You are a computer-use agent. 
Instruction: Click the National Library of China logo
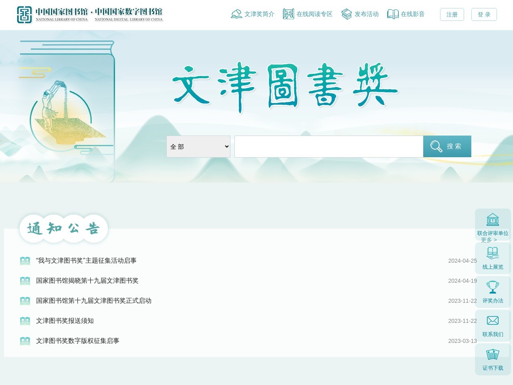click(90, 14)
